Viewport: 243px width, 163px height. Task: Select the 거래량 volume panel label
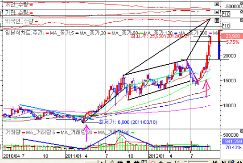[13, 132]
